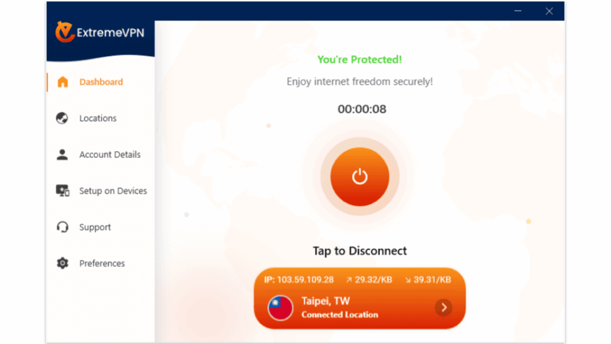Open the Support section
This screenshot has width=611, height=344.
click(95, 227)
